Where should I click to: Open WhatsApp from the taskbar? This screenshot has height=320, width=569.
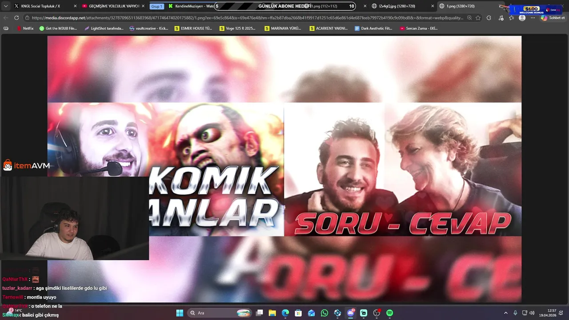325,313
